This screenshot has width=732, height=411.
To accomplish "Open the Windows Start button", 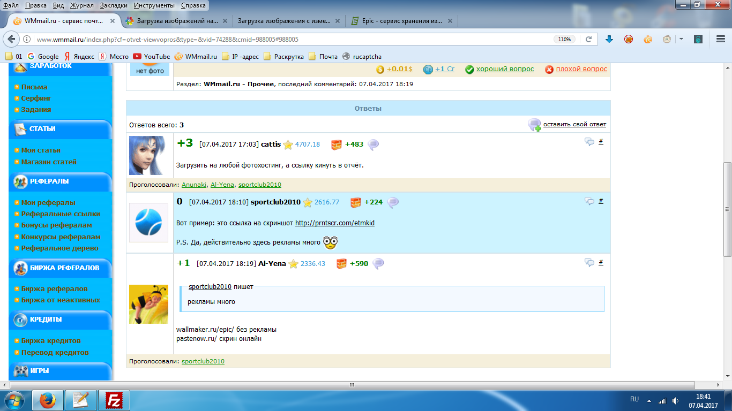I will click(x=13, y=400).
